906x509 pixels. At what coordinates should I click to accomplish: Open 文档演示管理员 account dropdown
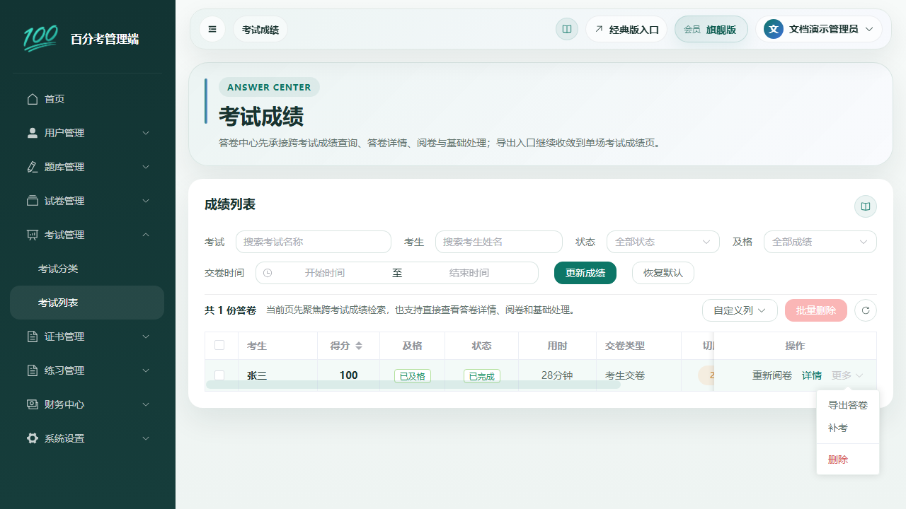(819, 29)
